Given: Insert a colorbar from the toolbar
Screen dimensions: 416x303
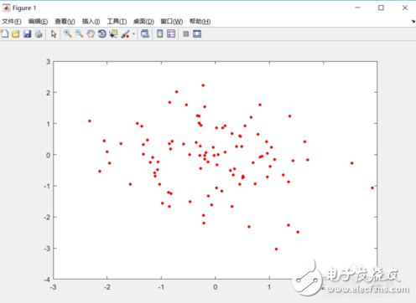Looking at the screenshot, I should pos(159,33).
